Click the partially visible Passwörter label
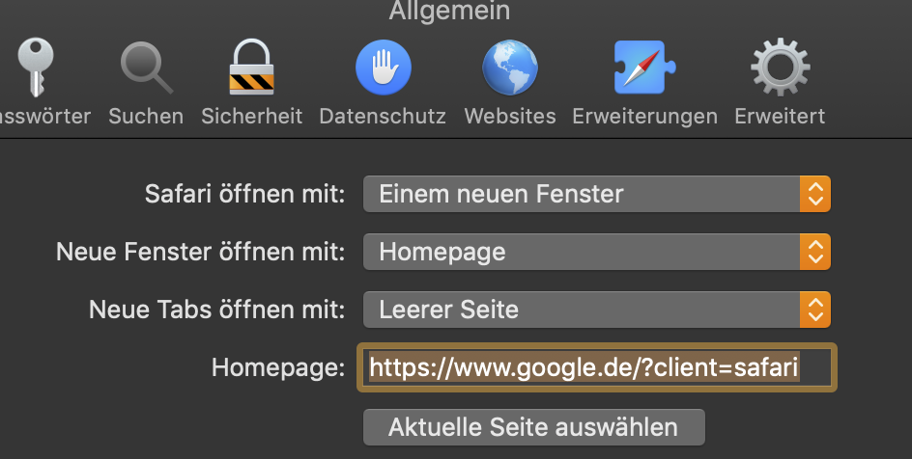 pos(44,117)
